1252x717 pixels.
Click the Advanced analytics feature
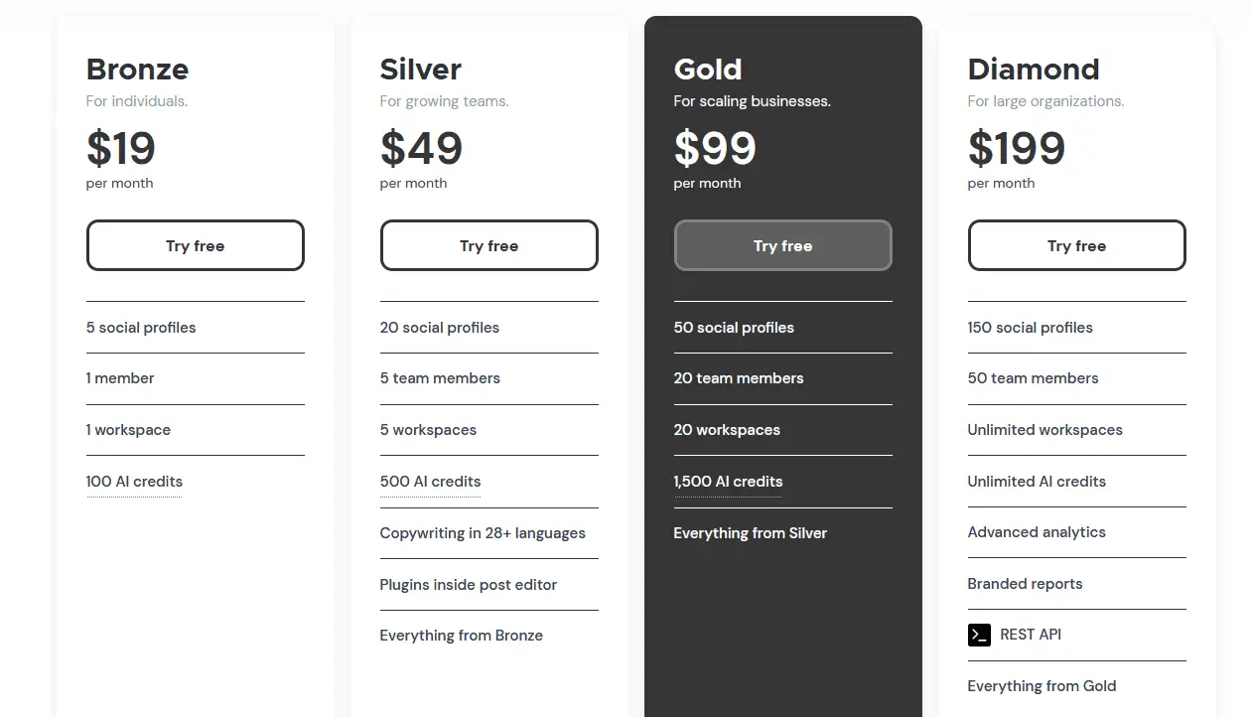[1037, 532]
